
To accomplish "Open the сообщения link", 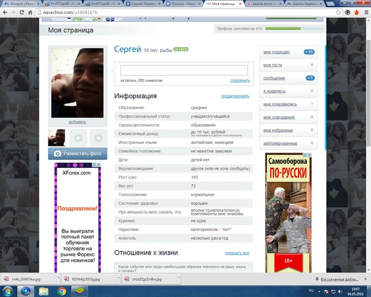I will 274,78.
